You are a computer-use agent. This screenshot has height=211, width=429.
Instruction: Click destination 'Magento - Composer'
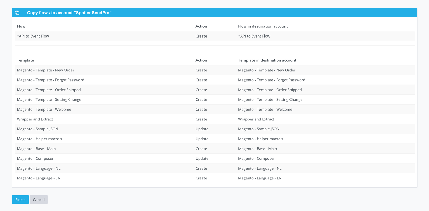[256, 159]
